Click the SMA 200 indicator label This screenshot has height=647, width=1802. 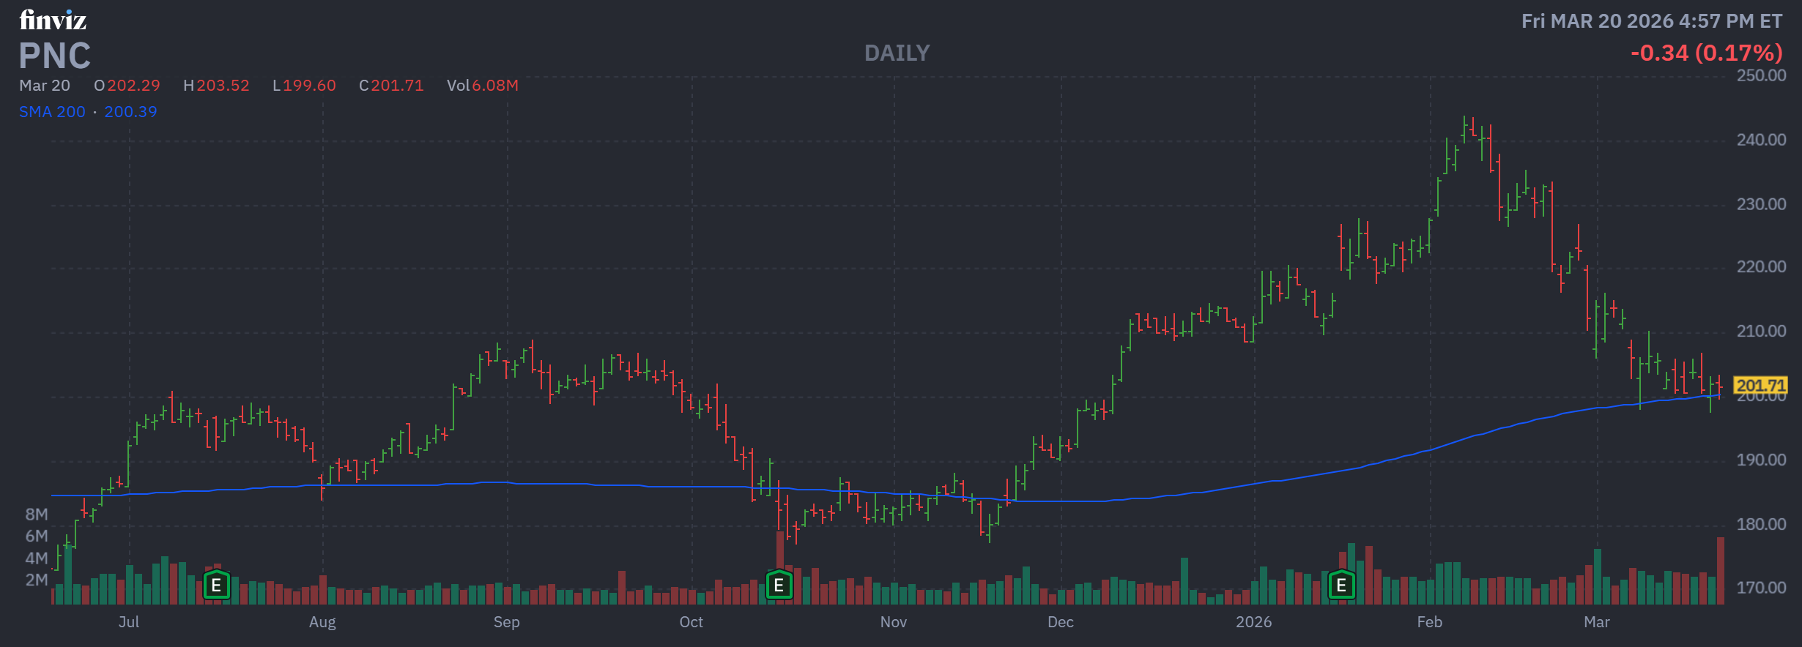coord(52,112)
